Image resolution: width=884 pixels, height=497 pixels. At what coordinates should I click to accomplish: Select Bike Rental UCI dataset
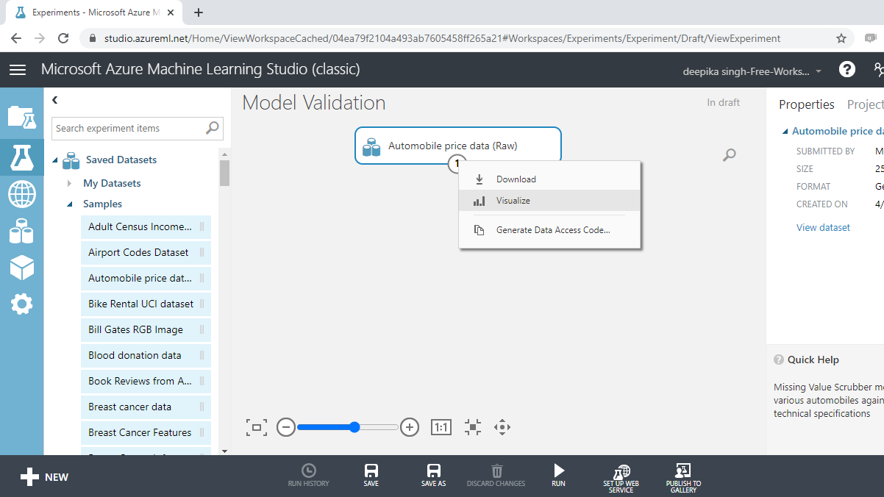(146, 304)
